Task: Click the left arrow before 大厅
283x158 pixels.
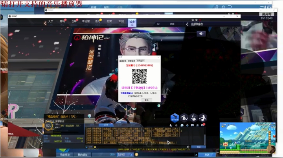Action: coord(45,23)
